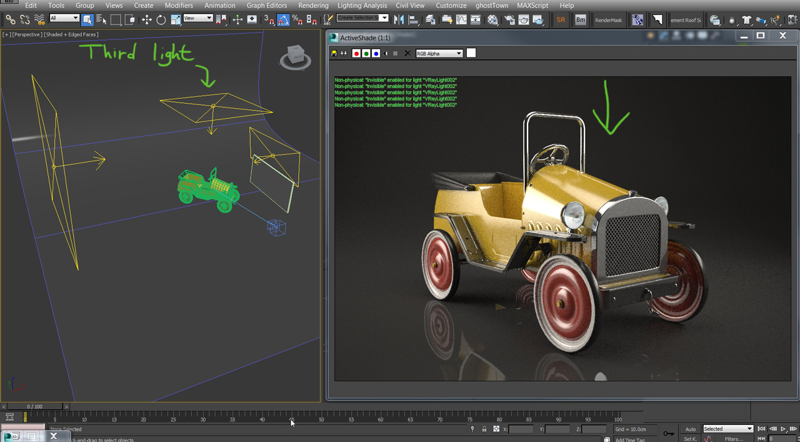This screenshot has height=442, width=800.
Task: Open the View reference coordinate system dropdown
Action: [199, 19]
